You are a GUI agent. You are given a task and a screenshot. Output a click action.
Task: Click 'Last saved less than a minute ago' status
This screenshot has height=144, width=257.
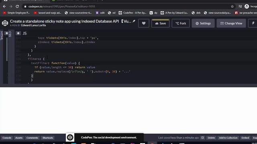click(x=178, y=138)
